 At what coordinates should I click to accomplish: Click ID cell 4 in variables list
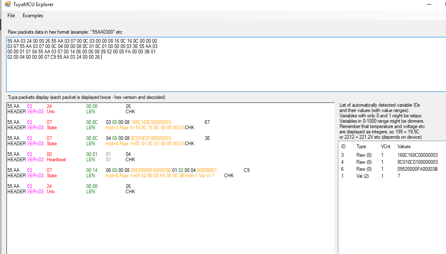point(342,162)
